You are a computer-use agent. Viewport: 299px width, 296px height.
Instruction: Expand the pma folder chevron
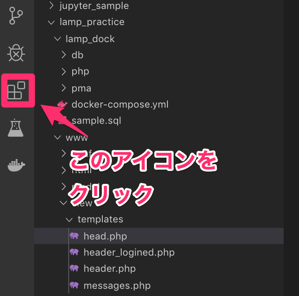pyautogui.click(x=64, y=88)
